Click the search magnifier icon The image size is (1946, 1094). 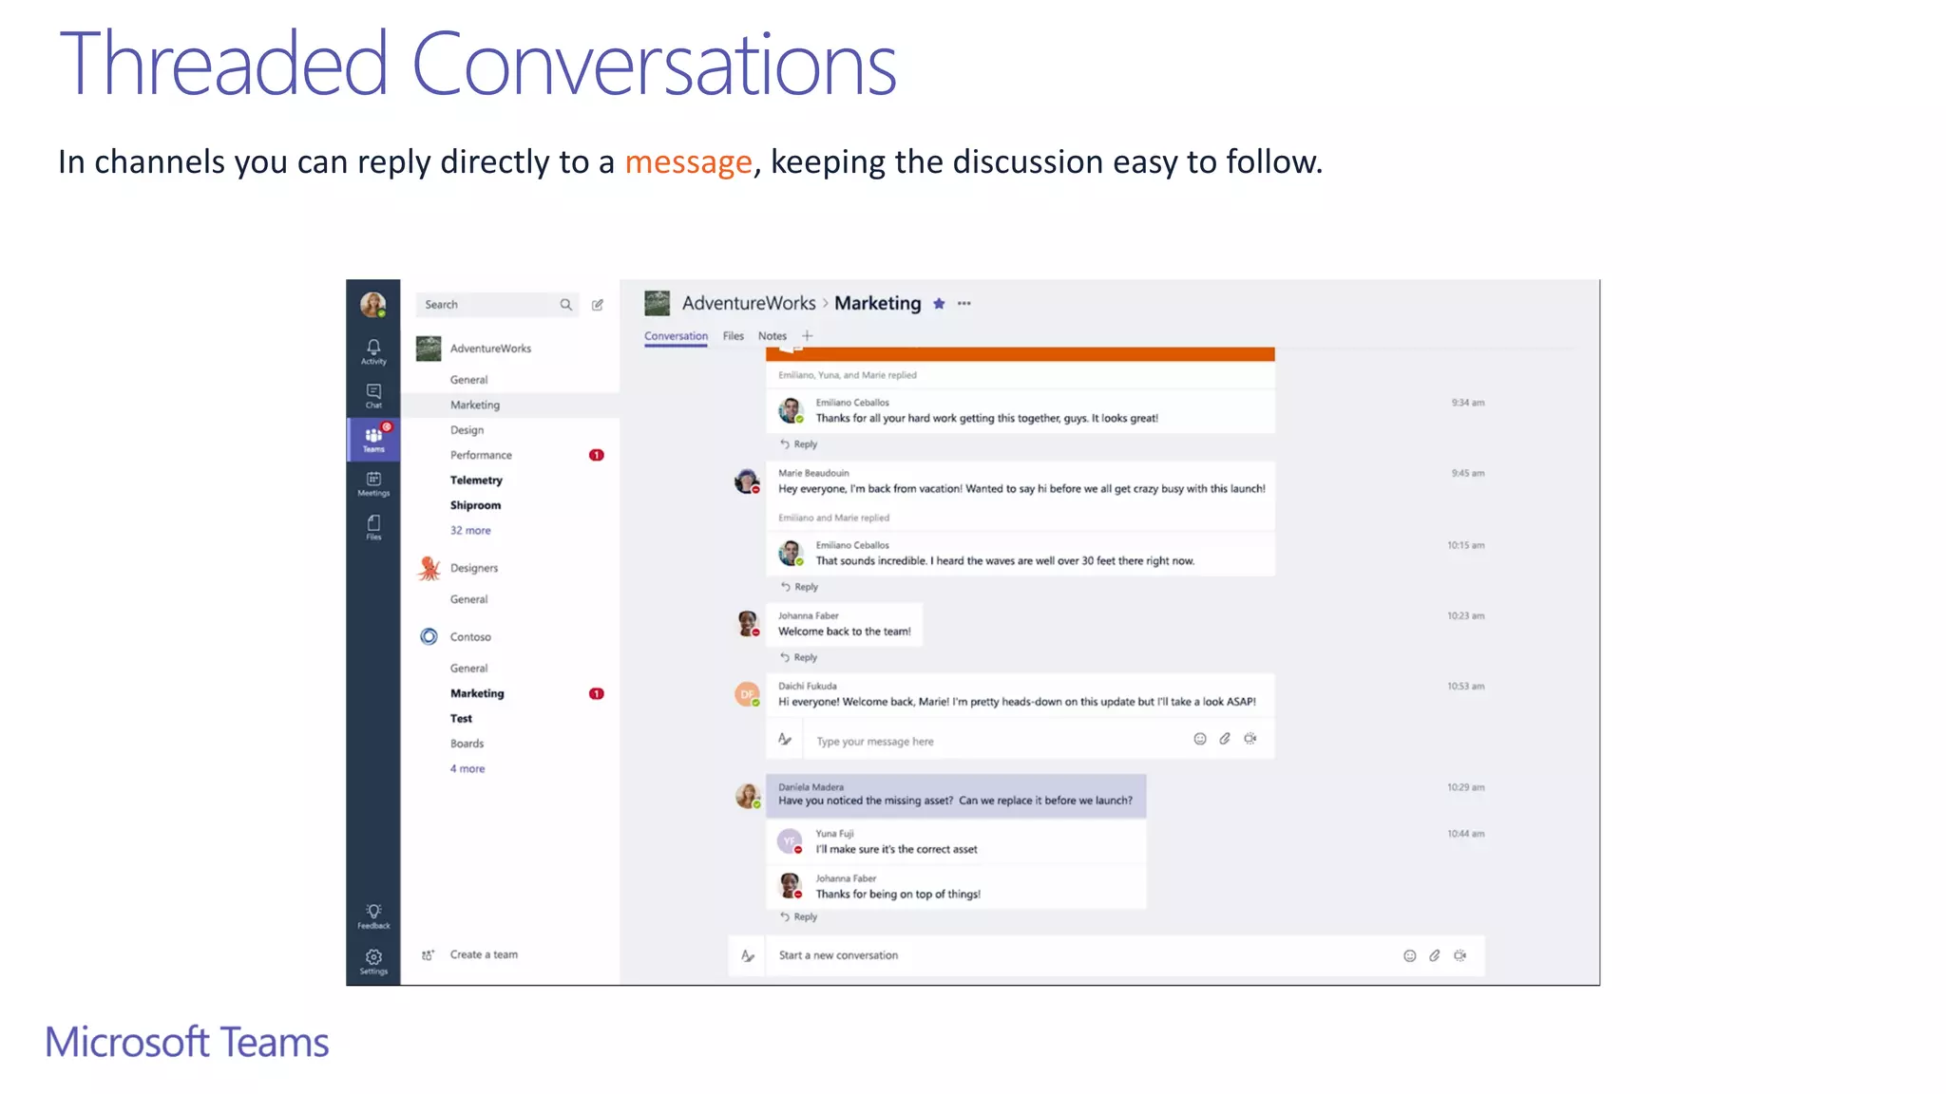point(566,305)
